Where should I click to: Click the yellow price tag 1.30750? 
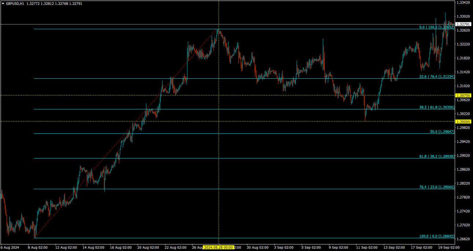463,95
